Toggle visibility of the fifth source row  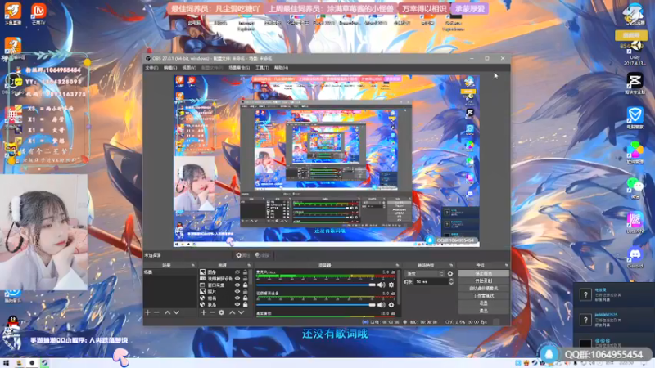click(237, 298)
